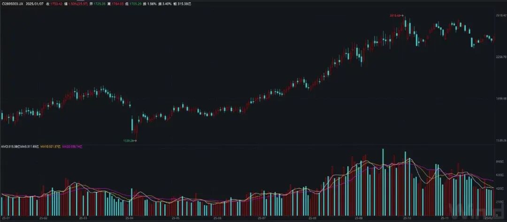Click the 25-06 date axis label
Screen dimensions: 507x222
point(218,218)
